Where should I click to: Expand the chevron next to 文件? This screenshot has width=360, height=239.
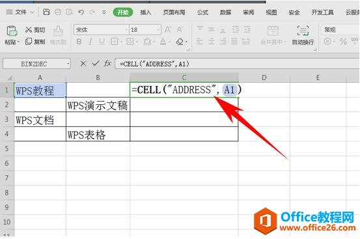33,12
